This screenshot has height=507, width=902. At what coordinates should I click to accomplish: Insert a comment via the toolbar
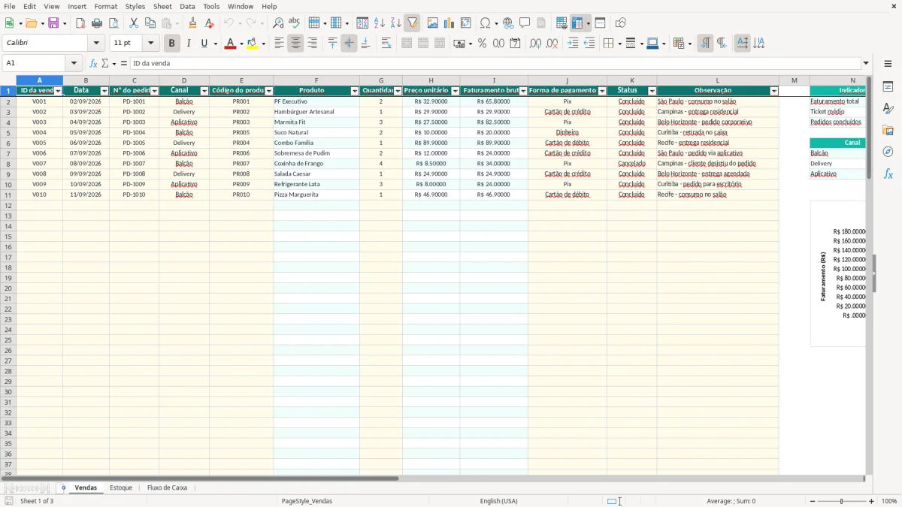[x=525, y=23]
